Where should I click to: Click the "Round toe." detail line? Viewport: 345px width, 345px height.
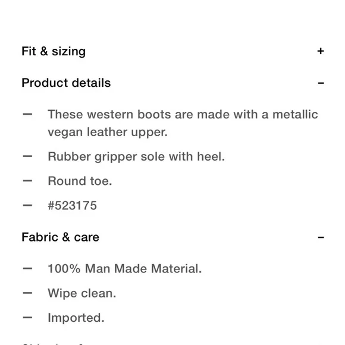click(80, 181)
